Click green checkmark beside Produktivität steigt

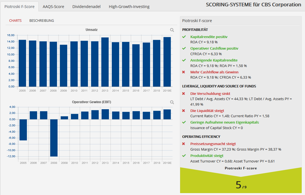click(184, 156)
